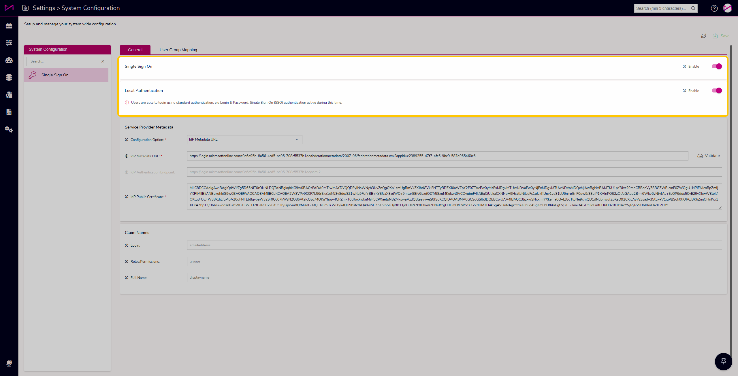This screenshot has width=738, height=376.
Task: Click the Save button
Action: tap(721, 36)
